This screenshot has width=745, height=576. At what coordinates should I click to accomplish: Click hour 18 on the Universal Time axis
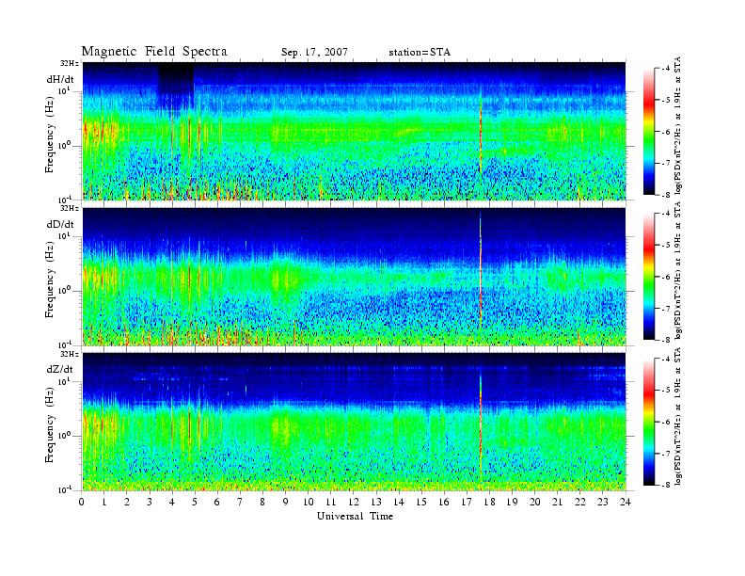pyautogui.click(x=489, y=502)
